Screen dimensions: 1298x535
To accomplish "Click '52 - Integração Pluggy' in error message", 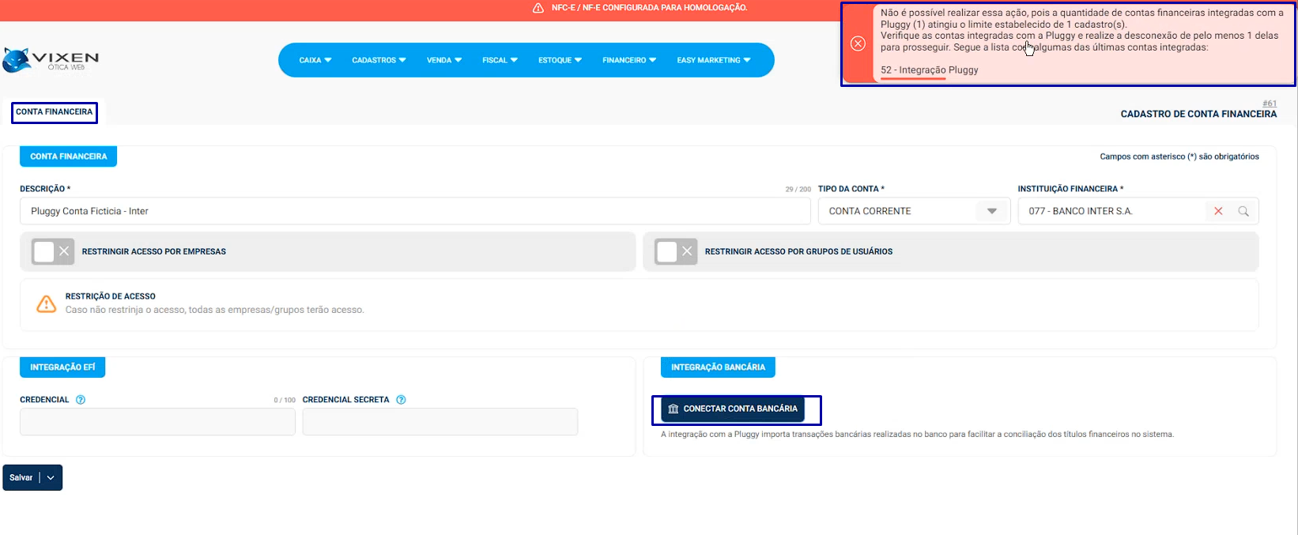I will click(929, 70).
